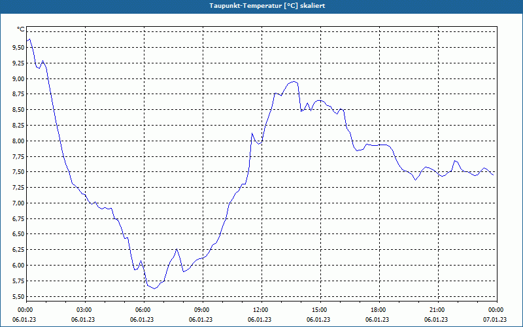Select the 6,00 y-axis label
The image size is (523, 327).
click(x=18, y=266)
